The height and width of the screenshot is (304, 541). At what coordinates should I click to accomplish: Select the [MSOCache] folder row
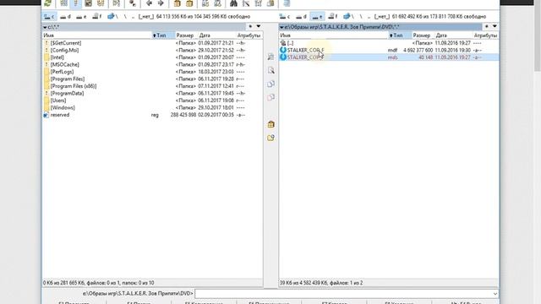(x=152, y=64)
